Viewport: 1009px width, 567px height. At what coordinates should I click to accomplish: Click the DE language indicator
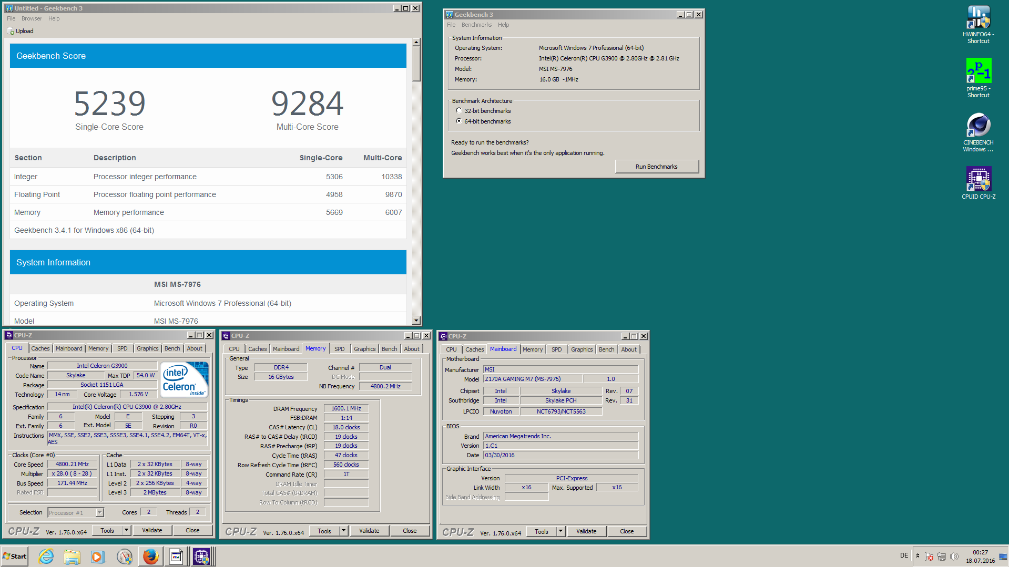click(904, 555)
